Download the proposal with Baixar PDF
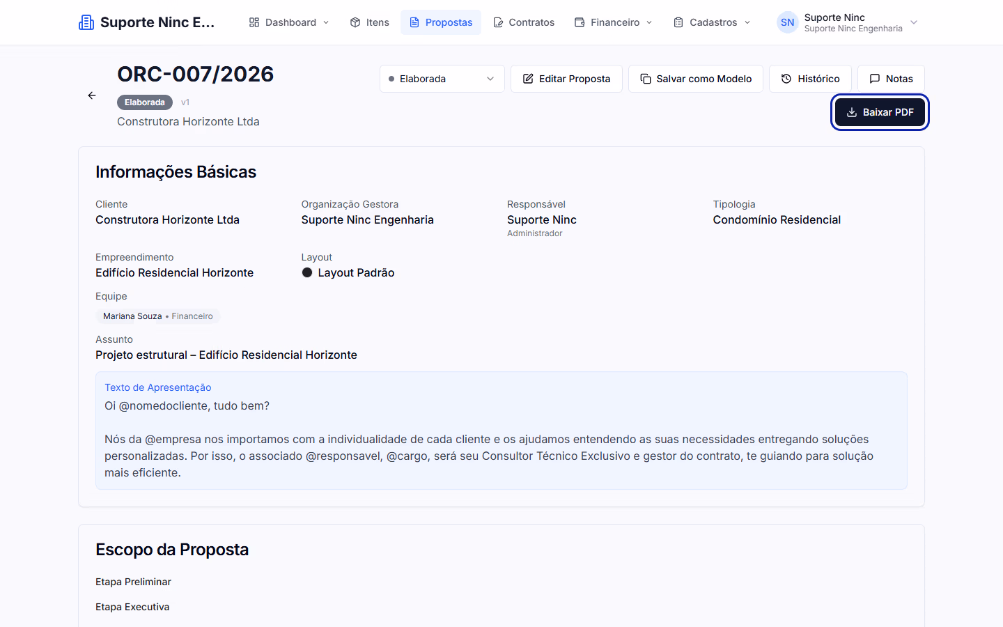This screenshot has height=627, width=1003. [x=880, y=112]
